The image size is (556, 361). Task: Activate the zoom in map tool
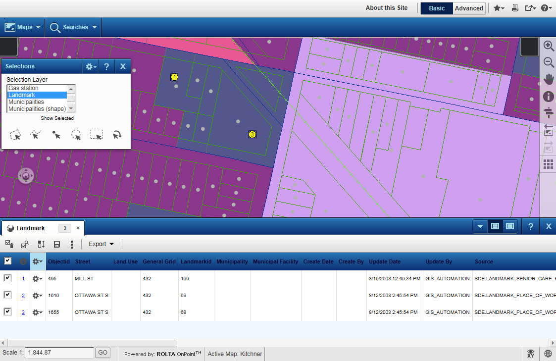(548, 46)
